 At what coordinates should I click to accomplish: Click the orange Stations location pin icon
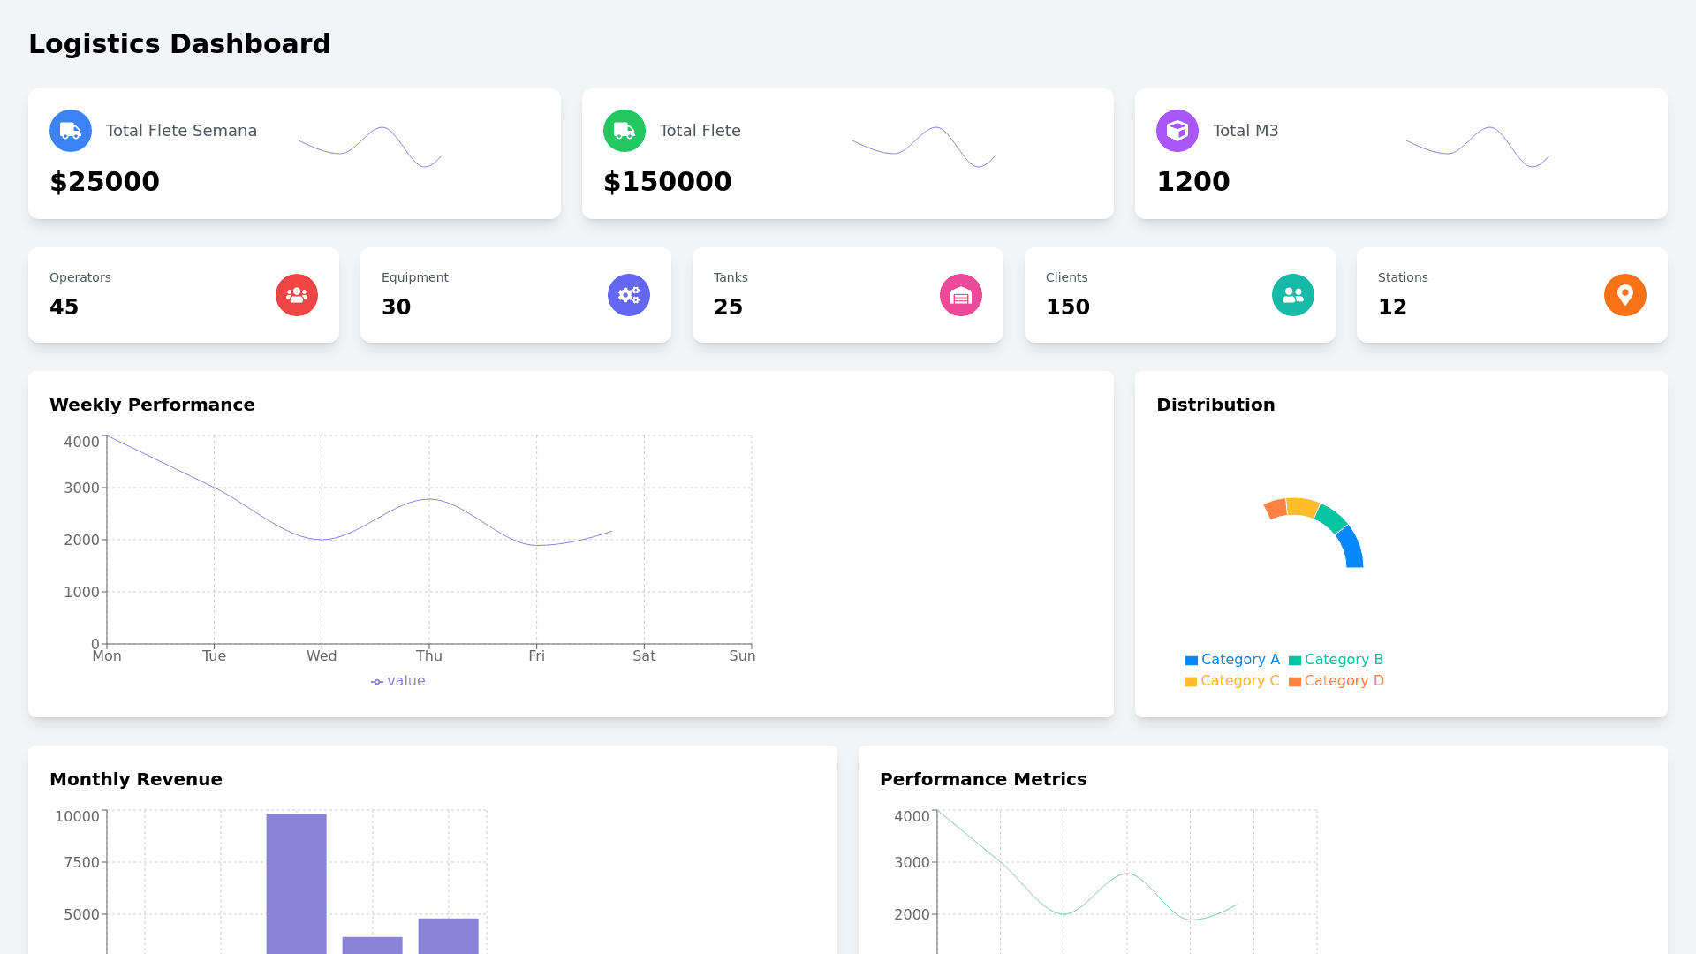(x=1625, y=295)
